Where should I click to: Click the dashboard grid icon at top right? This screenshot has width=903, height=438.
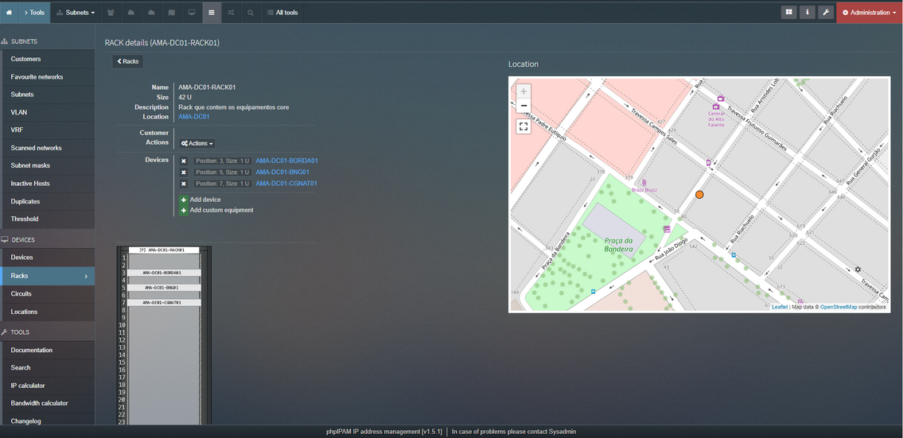click(789, 12)
